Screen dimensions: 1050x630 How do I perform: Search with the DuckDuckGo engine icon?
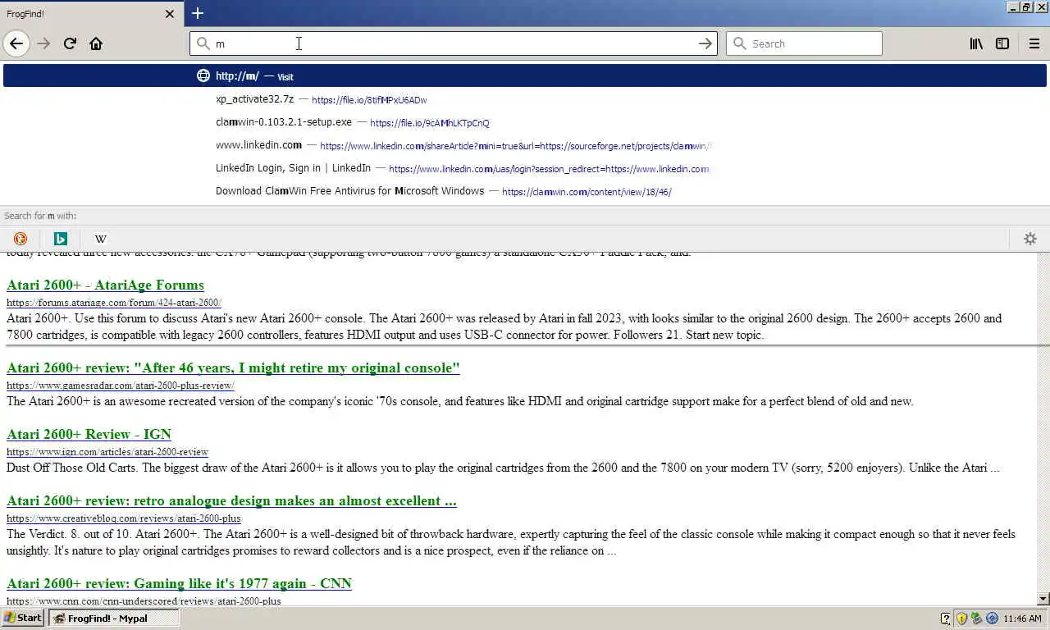[x=21, y=239]
